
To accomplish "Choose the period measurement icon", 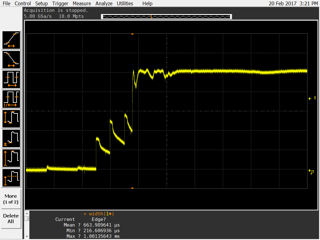I will tap(11, 80).
